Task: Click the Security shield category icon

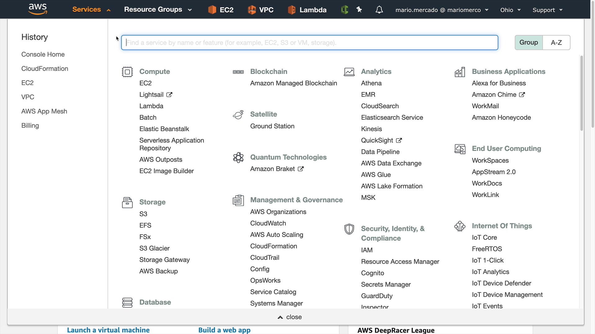Action: point(349,229)
